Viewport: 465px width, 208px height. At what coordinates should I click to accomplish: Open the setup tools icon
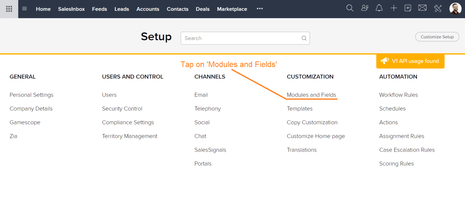coord(438,8)
